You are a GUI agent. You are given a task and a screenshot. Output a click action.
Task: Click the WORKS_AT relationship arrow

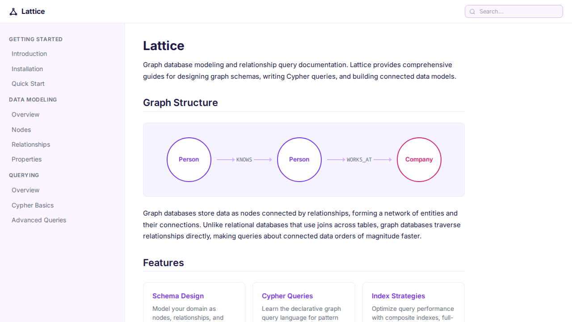coord(359,159)
